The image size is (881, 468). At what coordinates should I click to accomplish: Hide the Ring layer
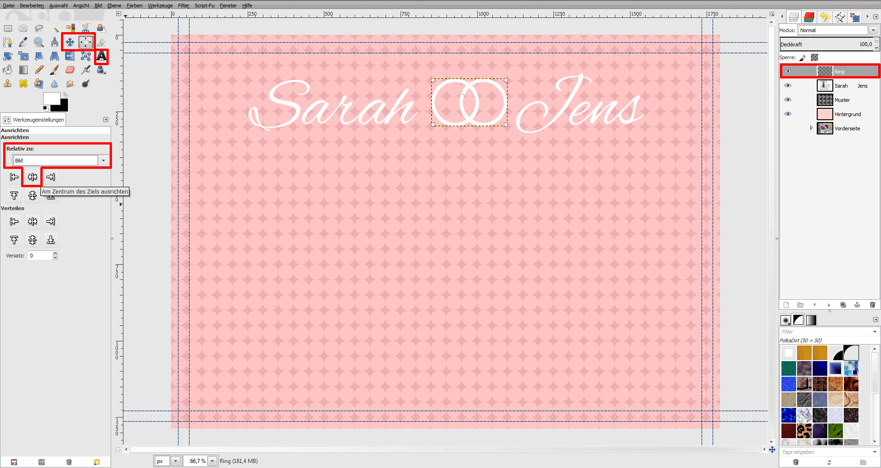(x=788, y=71)
